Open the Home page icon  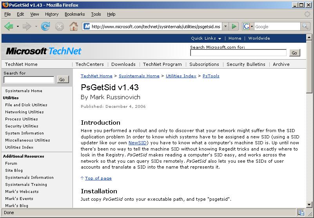tap(74, 26)
